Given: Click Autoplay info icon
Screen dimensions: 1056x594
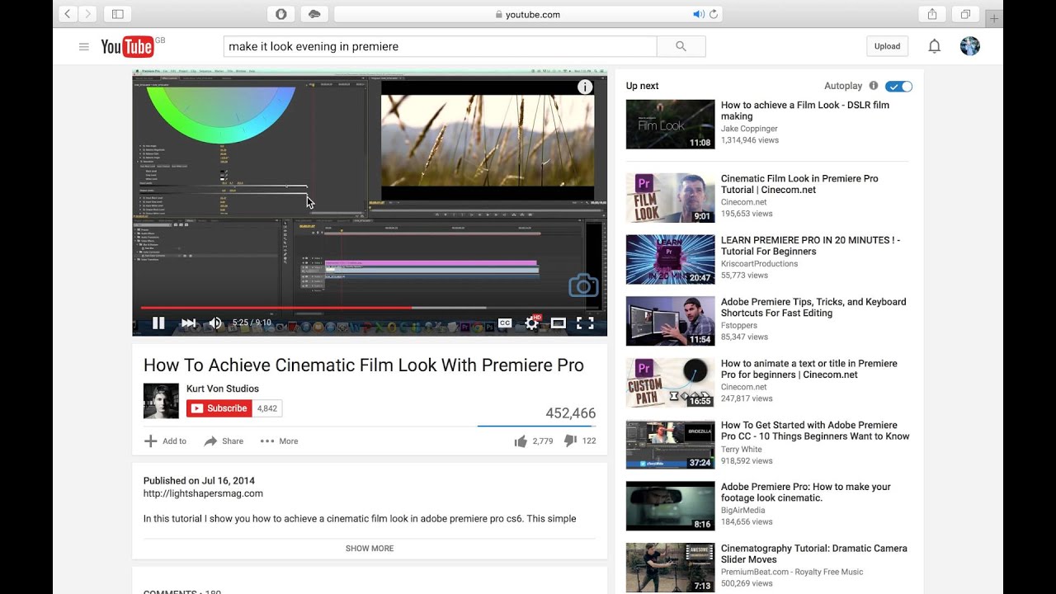Looking at the screenshot, I should (874, 86).
